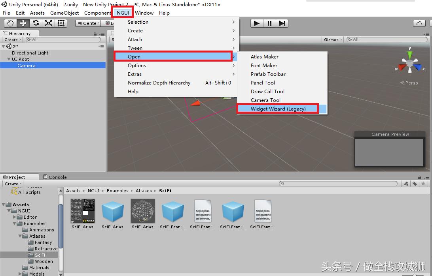432x276 pixels.
Task: Select the Scale tool
Action: point(49,23)
